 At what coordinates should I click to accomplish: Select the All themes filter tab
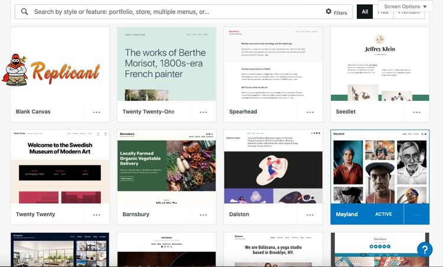[365, 12]
